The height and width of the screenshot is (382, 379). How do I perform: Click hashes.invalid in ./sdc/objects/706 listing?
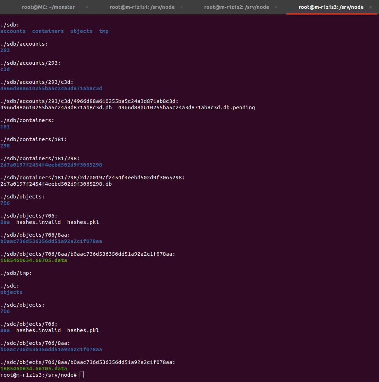38,330
